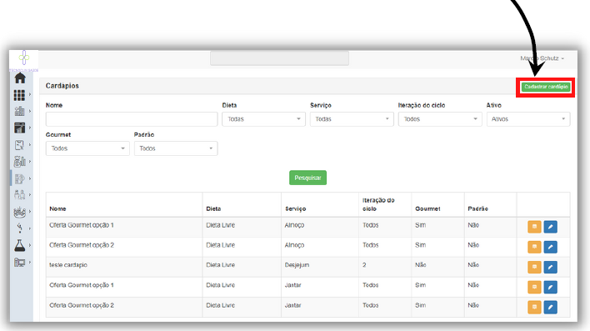The image size is (590, 331).
Task: Click the Iteração do ciclo column header
Action: pyautogui.click(x=378, y=204)
